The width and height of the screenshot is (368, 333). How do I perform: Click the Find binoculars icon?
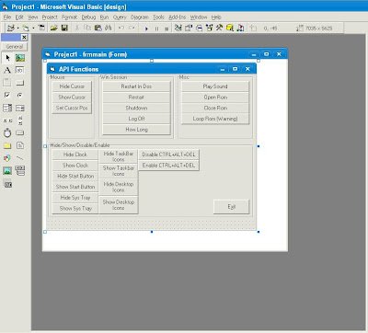coord(108,29)
